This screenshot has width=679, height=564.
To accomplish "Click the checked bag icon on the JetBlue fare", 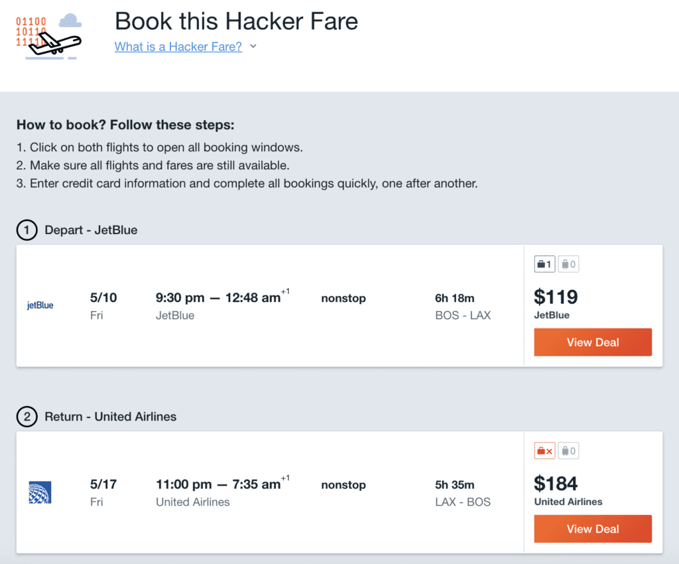I will (568, 263).
